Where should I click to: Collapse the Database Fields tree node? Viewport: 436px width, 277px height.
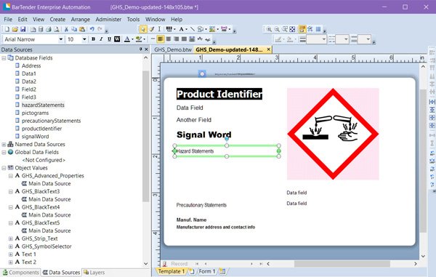(4, 58)
